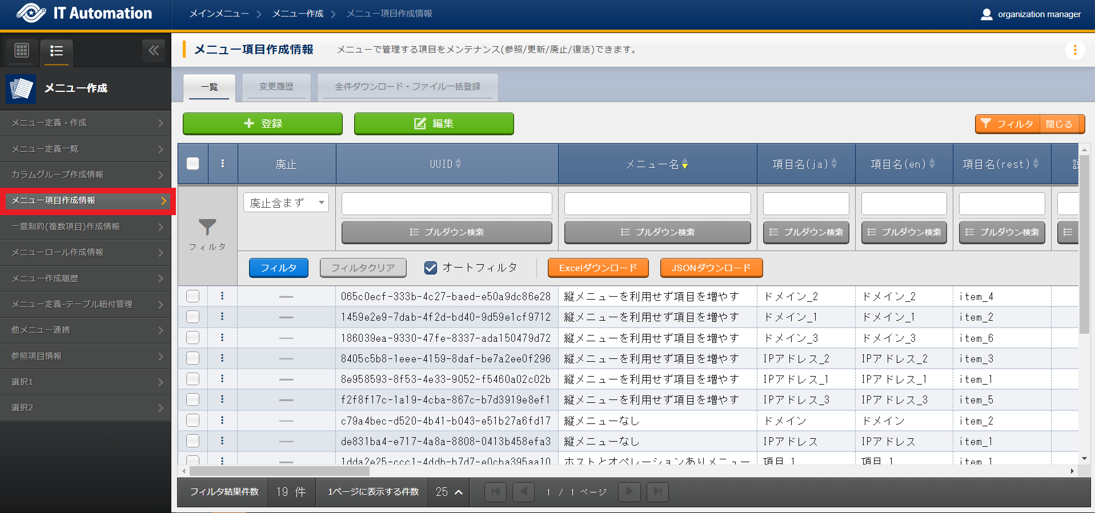The image size is (1095, 513).
Task: Open UUID プルダウン検索 dropdown
Action: 447,232
